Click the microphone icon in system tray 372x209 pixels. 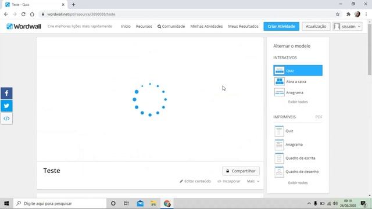(x=315, y=203)
